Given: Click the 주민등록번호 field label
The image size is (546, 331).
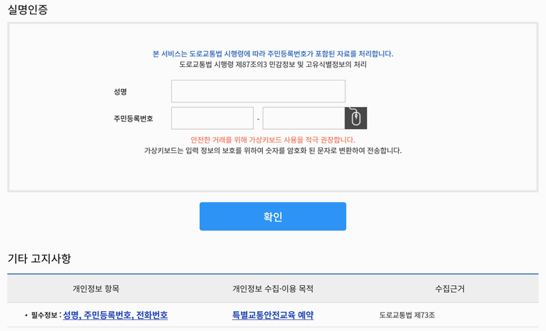Looking at the screenshot, I should [x=133, y=119].
